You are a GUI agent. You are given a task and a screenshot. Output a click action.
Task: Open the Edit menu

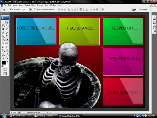[9, 5]
